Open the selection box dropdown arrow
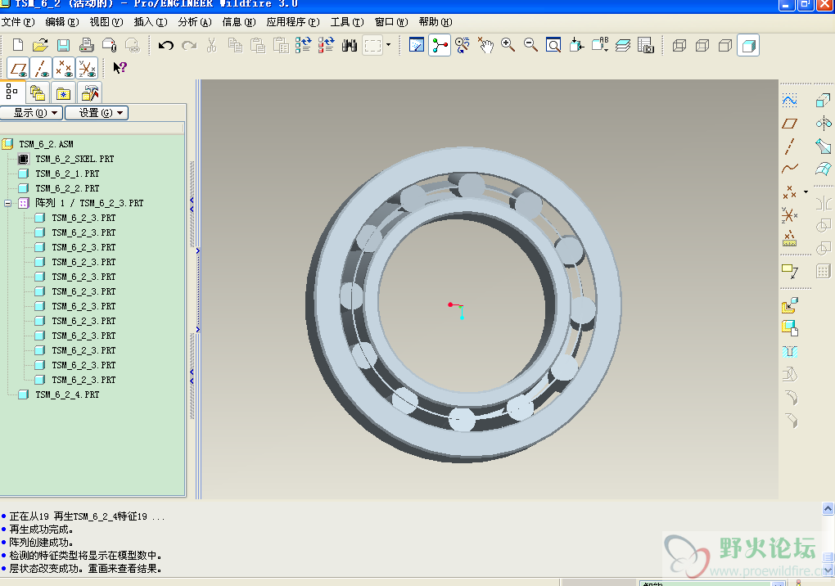Viewport: 835px width, 586px height. tap(388, 45)
